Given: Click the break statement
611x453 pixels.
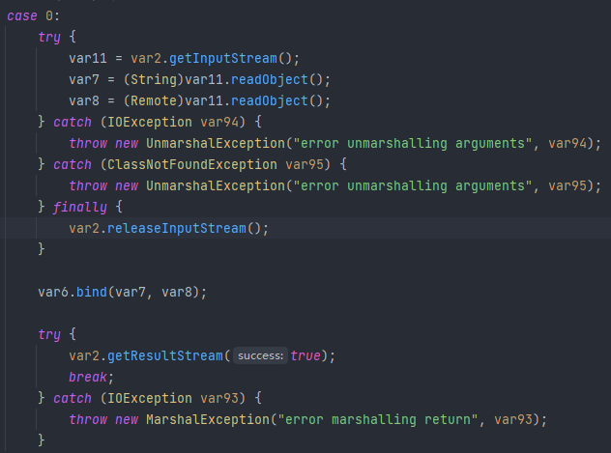Looking at the screenshot, I should pos(88,377).
